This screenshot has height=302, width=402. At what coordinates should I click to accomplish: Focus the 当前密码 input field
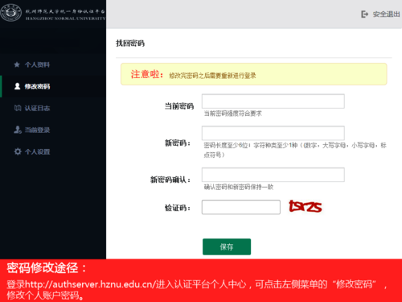(273, 101)
